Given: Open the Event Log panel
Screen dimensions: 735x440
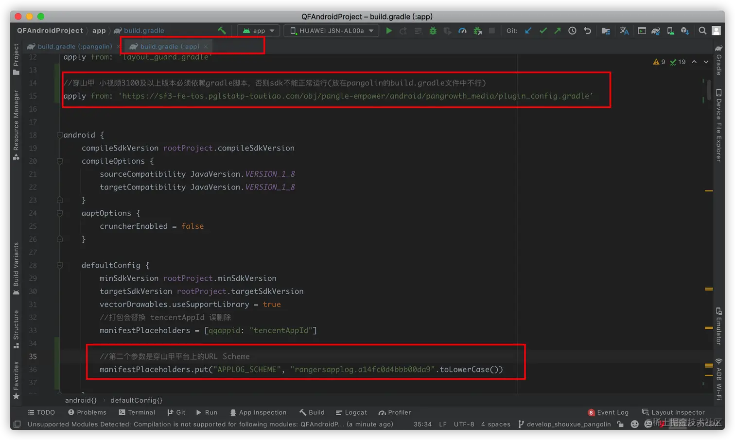Looking at the screenshot, I should 608,412.
